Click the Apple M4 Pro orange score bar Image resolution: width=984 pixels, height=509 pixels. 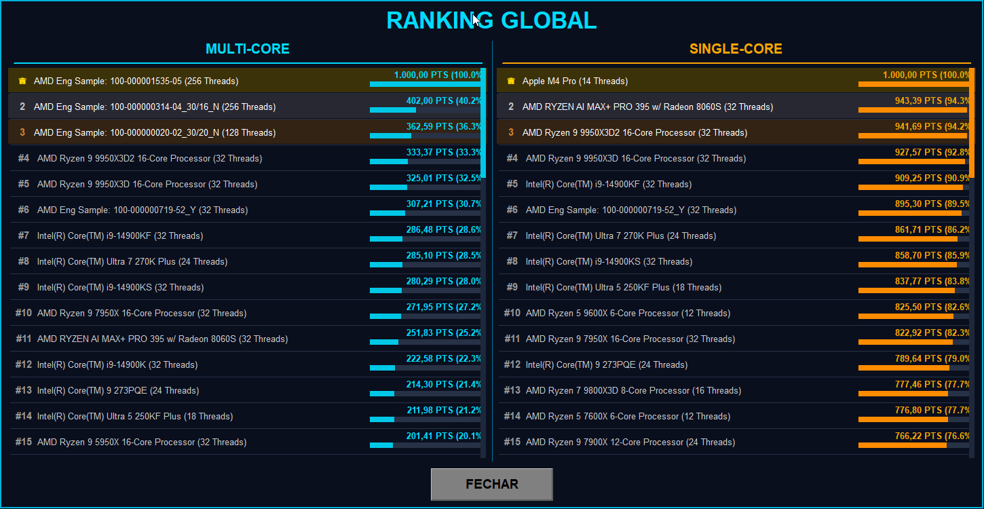coord(913,84)
